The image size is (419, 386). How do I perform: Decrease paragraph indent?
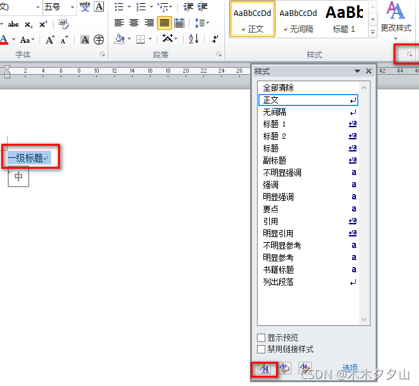[x=188, y=6]
